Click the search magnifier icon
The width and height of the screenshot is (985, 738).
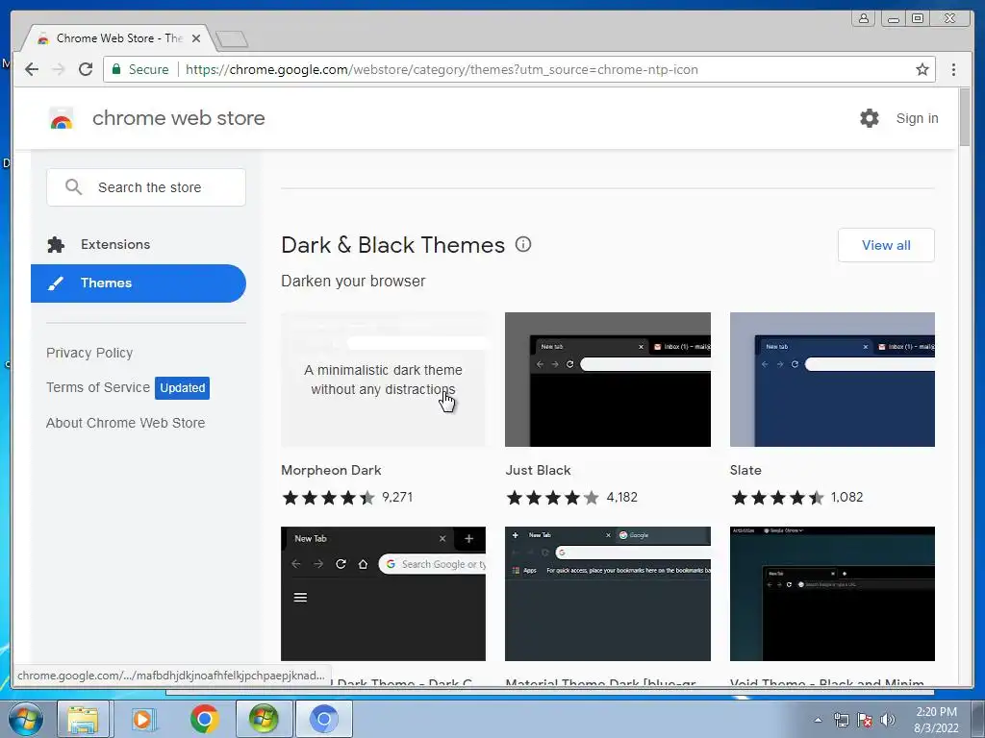(73, 187)
